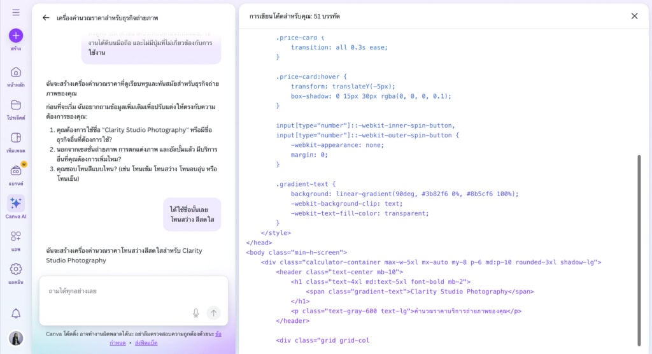Open Templates icon in sidebar
Viewport: 652px width, 354px height.
(x=16, y=138)
